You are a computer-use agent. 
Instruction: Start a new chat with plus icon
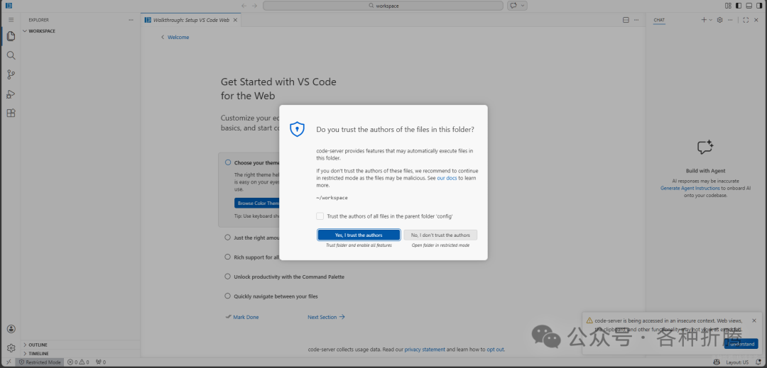pyautogui.click(x=703, y=20)
